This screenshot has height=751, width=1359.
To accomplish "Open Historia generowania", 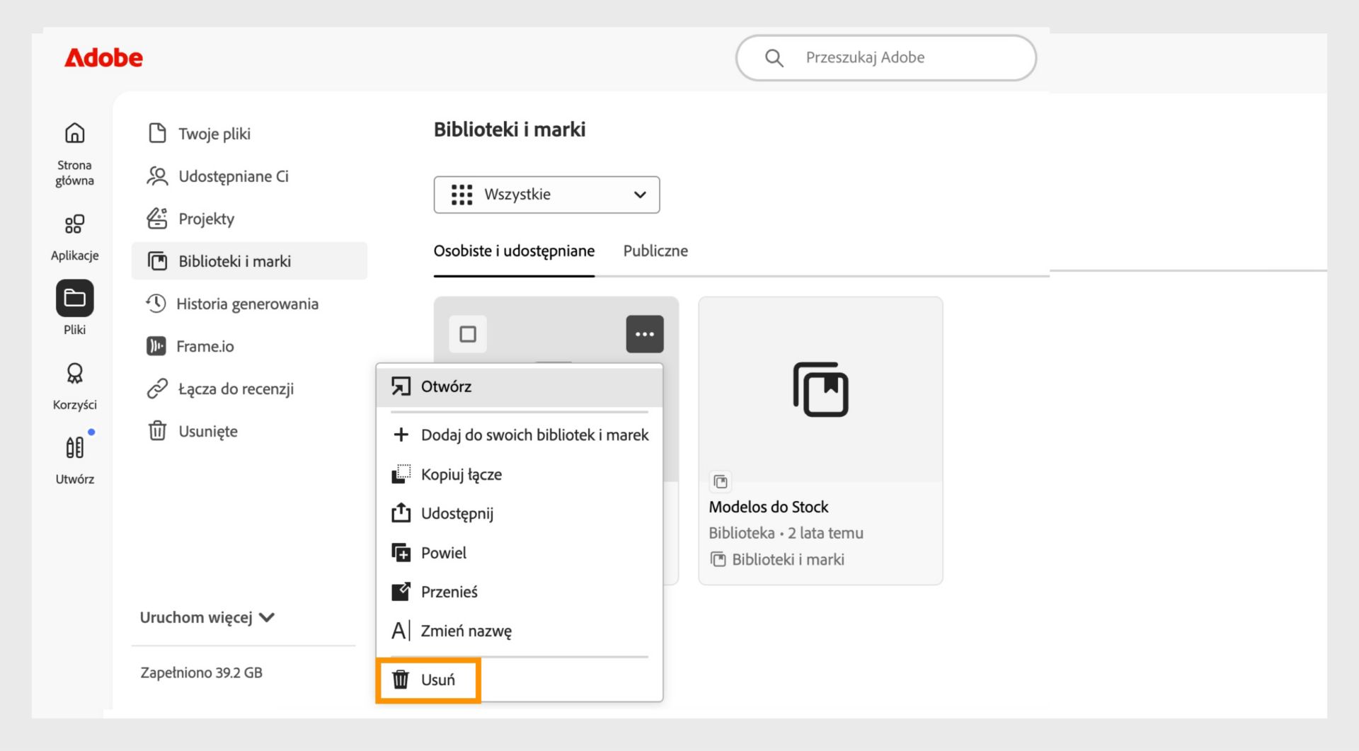I will tap(249, 304).
